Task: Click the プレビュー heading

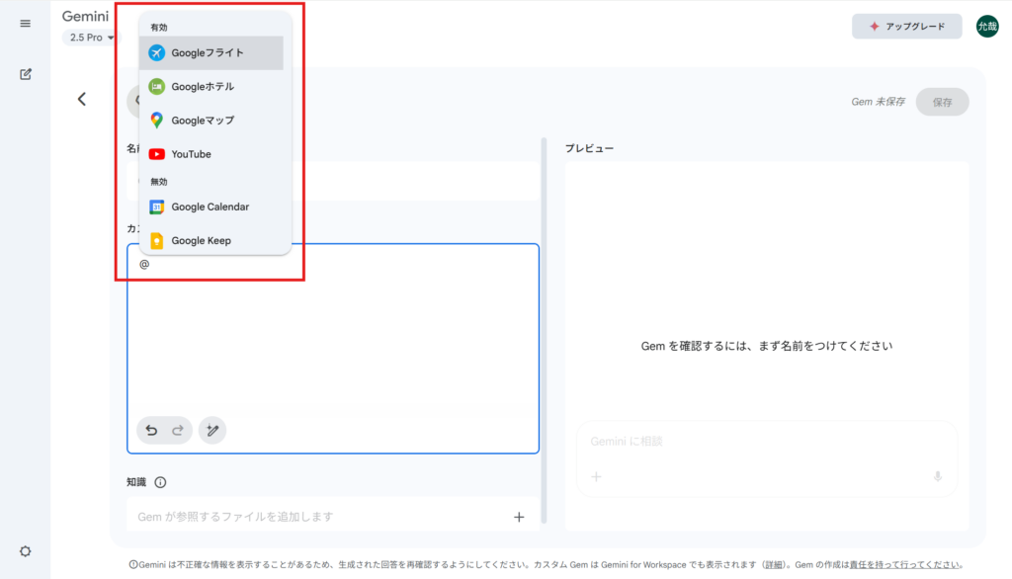Action: coord(590,148)
